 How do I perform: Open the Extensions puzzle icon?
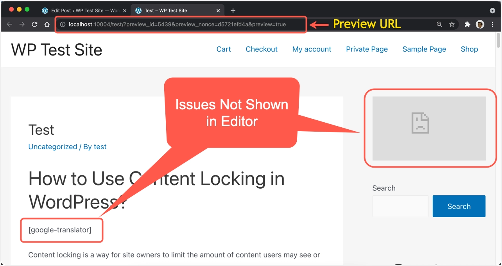point(467,24)
